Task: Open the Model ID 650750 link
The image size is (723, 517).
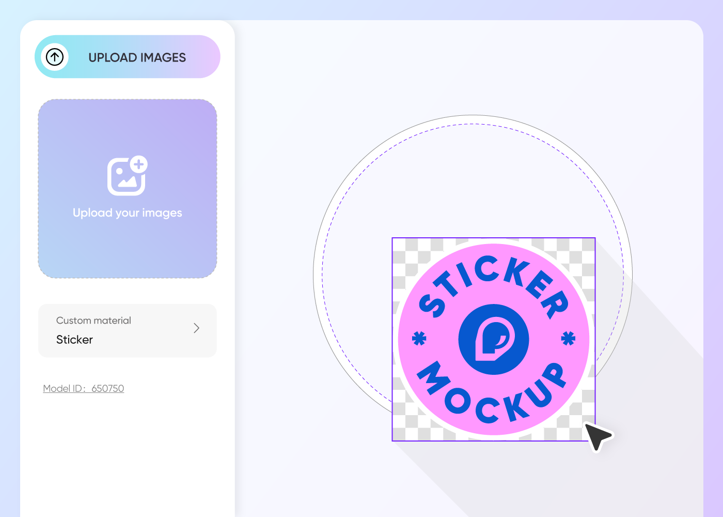Action: point(84,388)
